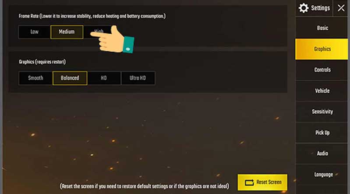This screenshot has height=194, width=350.
Task: Set frame rate to Low
Action: [x=34, y=32]
